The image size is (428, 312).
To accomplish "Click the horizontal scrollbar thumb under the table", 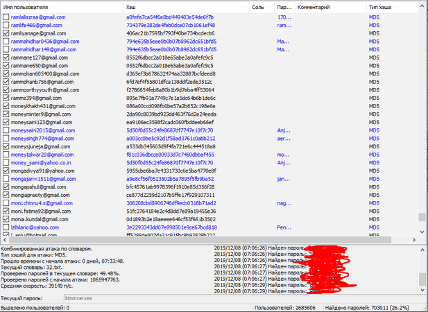I will click(x=200, y=240).
